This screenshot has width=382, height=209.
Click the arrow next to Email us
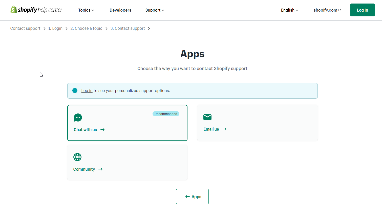(224, 129)
